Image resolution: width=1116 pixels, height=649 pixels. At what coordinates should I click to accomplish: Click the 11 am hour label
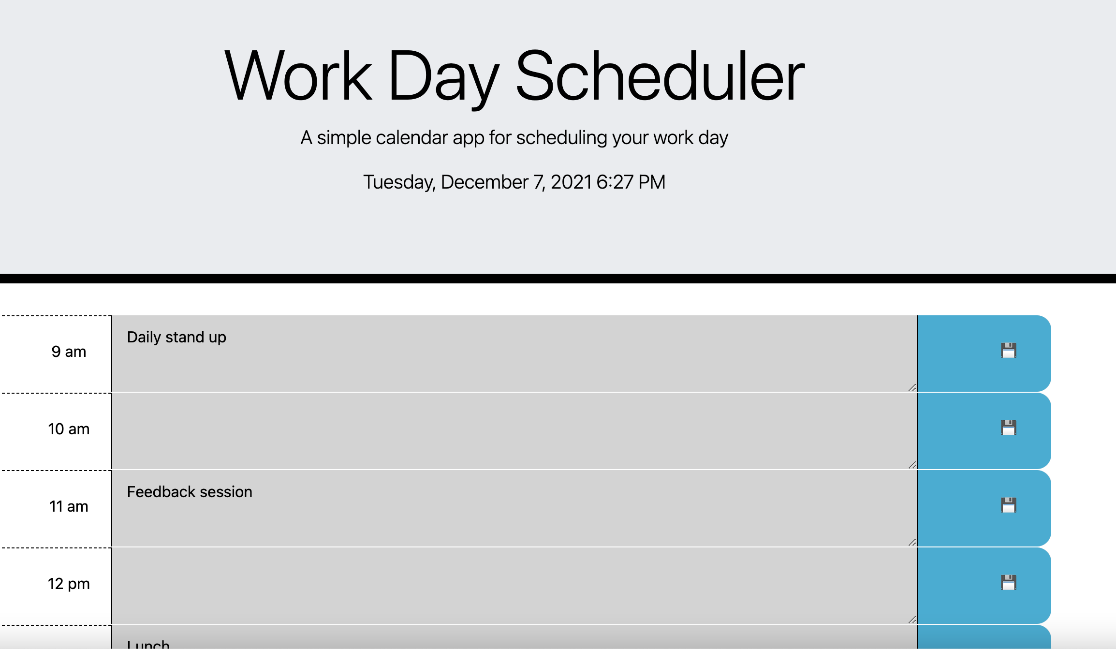(69, 506)
